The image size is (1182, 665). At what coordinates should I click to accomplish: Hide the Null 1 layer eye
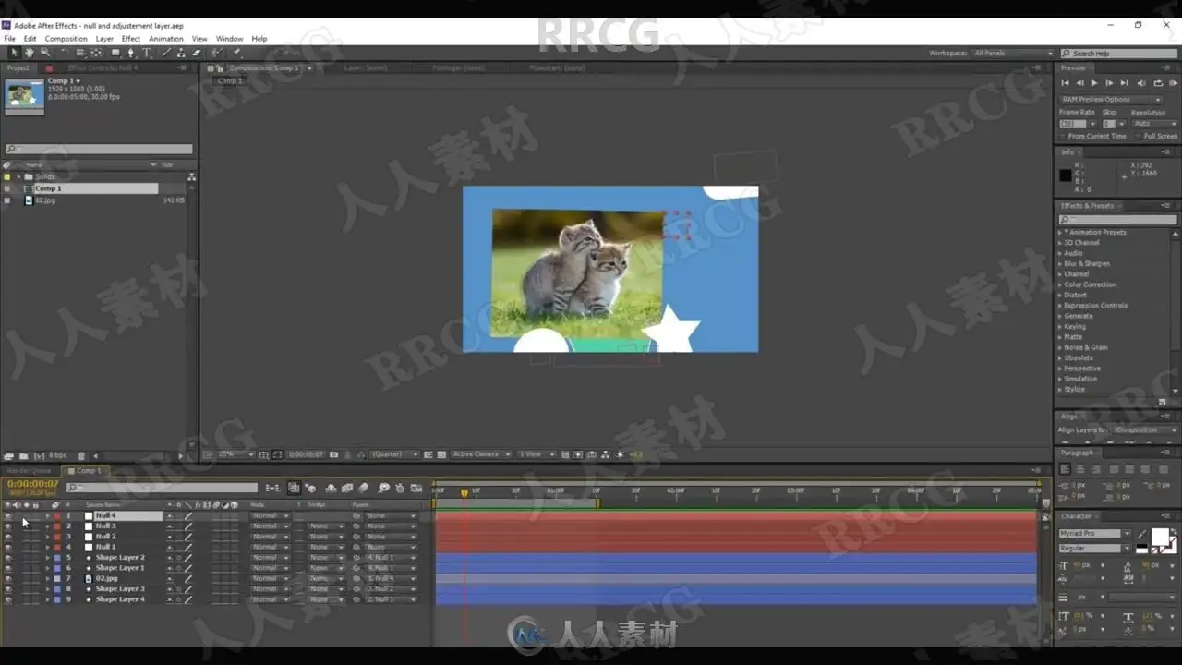[x=8, y=548]
